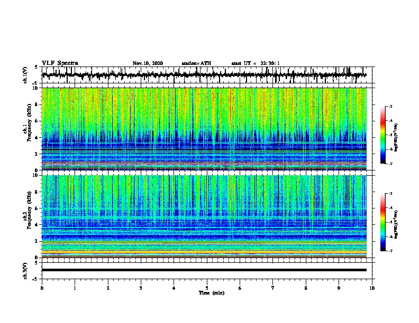Click the "2" kHz tick on ch.2 frequency axis
The height and width of the screenshot is (323, 419).
(x=37, y=241)
